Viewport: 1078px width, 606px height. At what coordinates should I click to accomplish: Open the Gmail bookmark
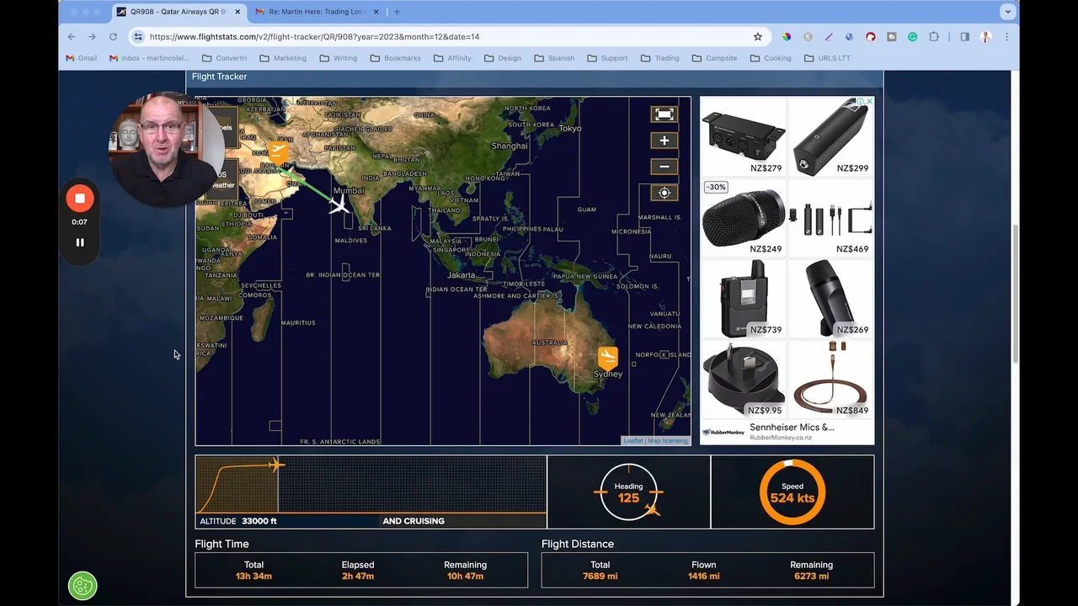[82, 58]
